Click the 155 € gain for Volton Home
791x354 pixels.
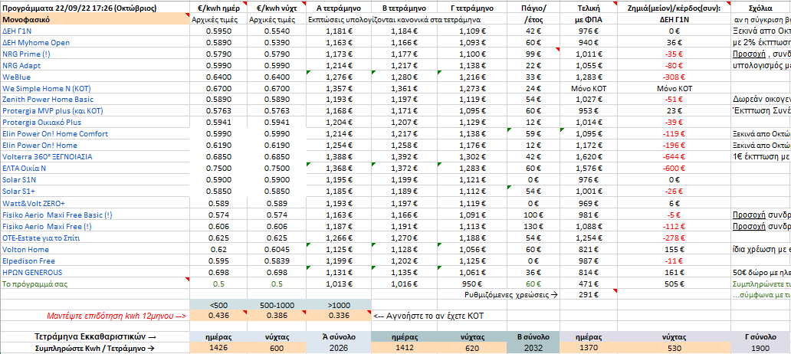coord(674,250)
